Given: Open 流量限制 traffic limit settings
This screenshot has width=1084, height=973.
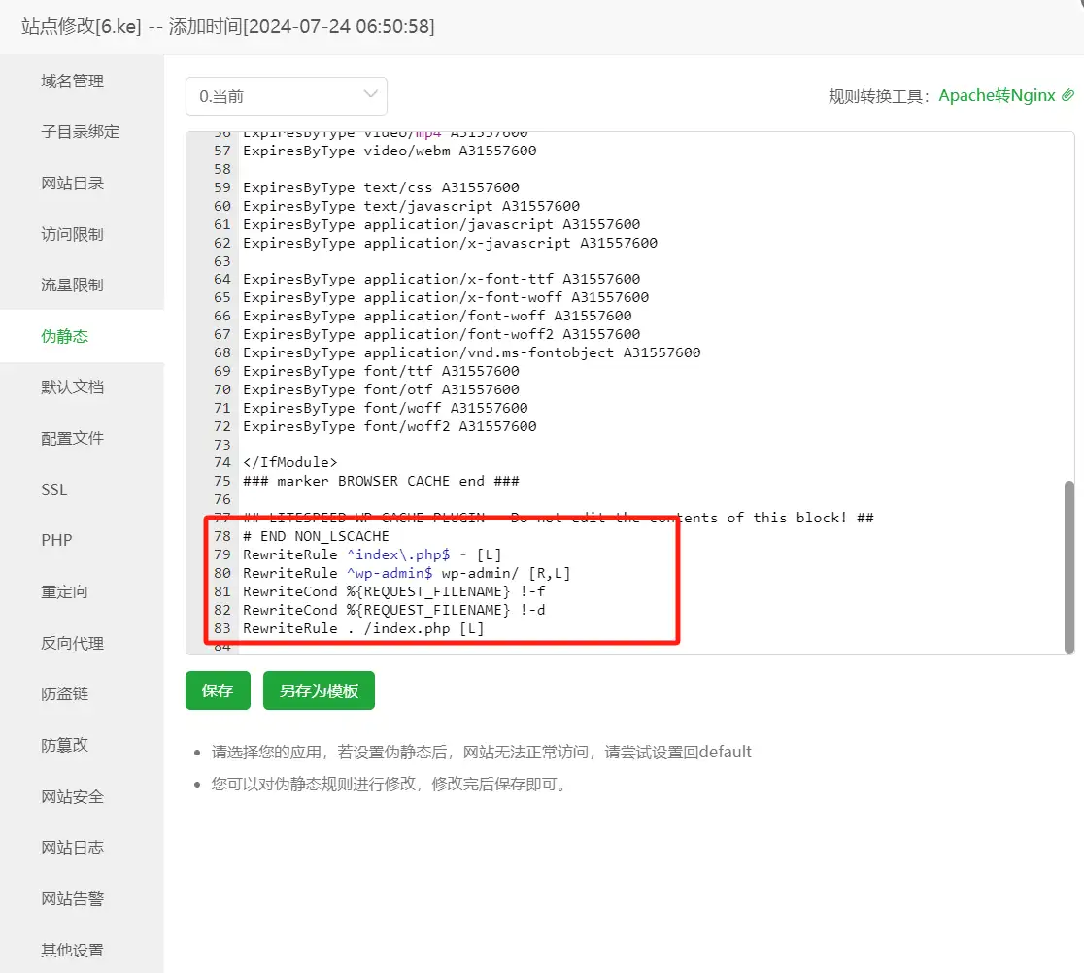Looking at the screenshot, I should [x=72, y=284].
